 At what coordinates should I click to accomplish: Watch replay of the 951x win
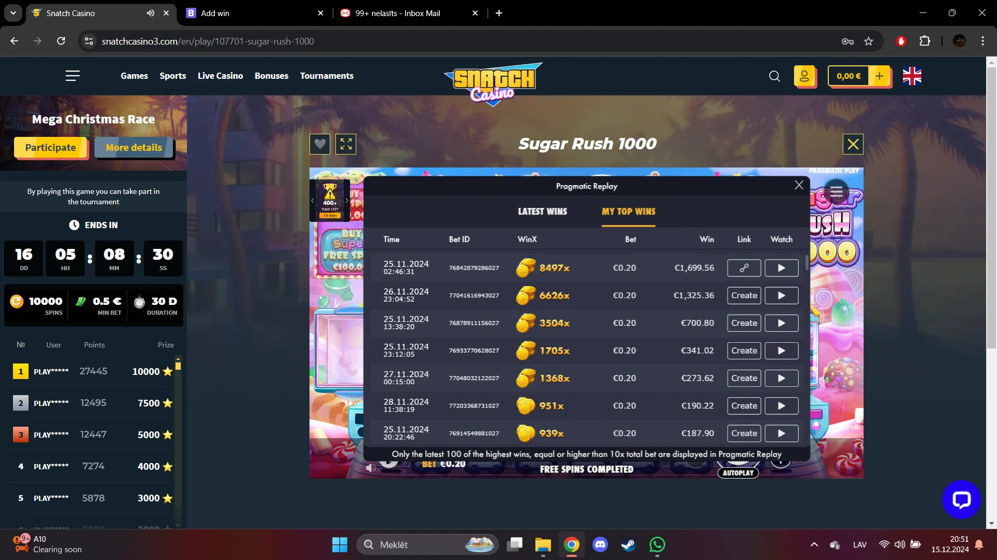[x=781, y=405]
